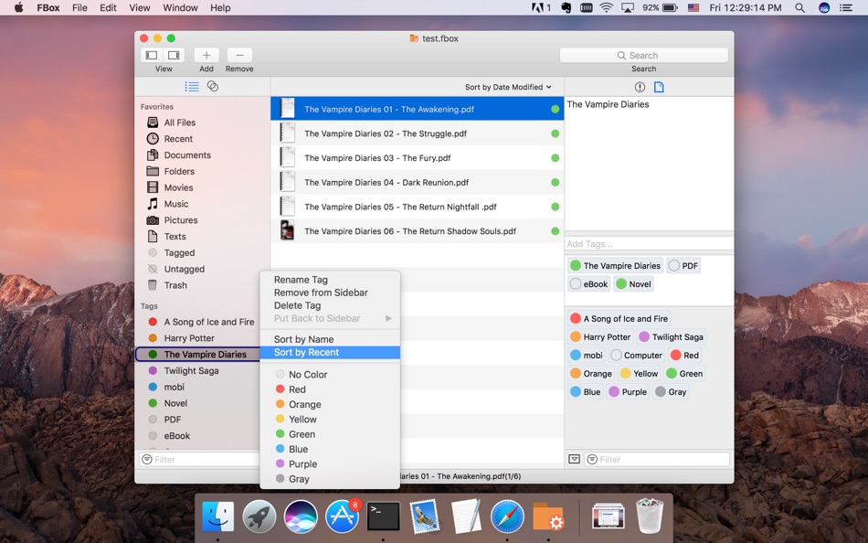Screen dimensions: 868x543
Task: Add Twilight Saga tag from tag pool
Action: pyautogui.click(x=671, y=337)
